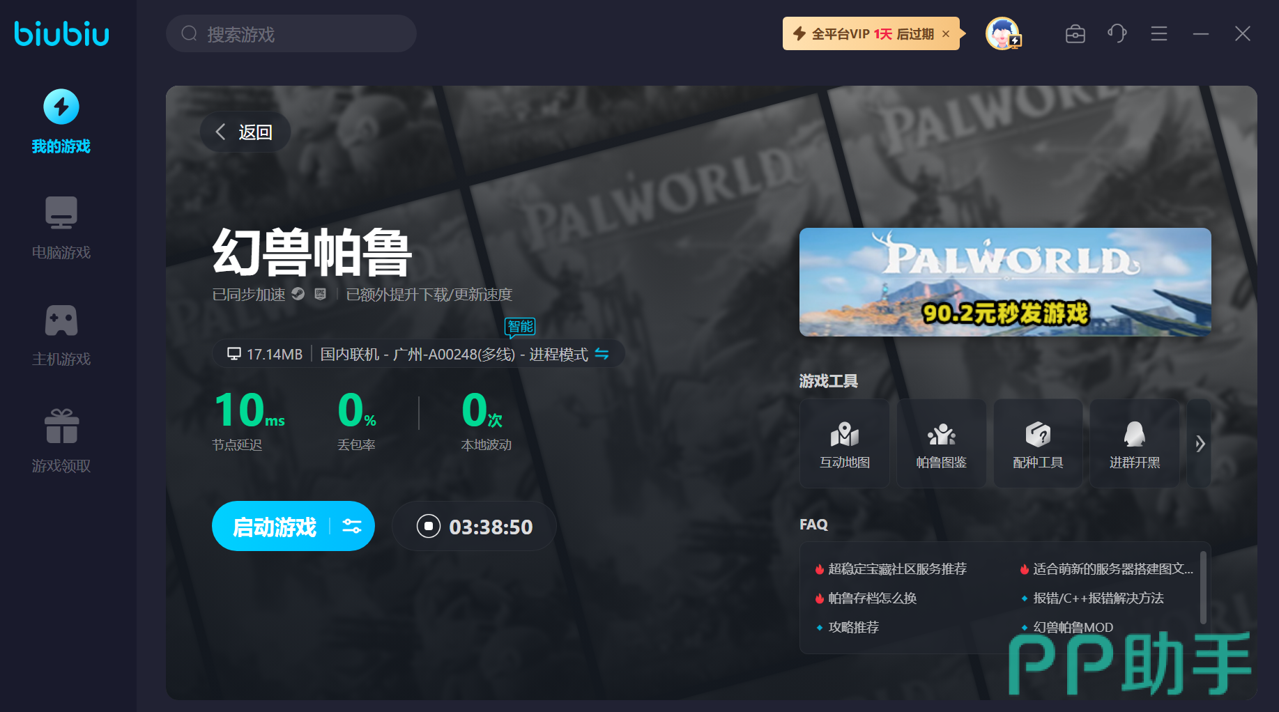Viewport: 1279px width, 712px height.
Task: Click the toolbox icon in top bar
Action: pyautogui.click(x=1075, y=33)
